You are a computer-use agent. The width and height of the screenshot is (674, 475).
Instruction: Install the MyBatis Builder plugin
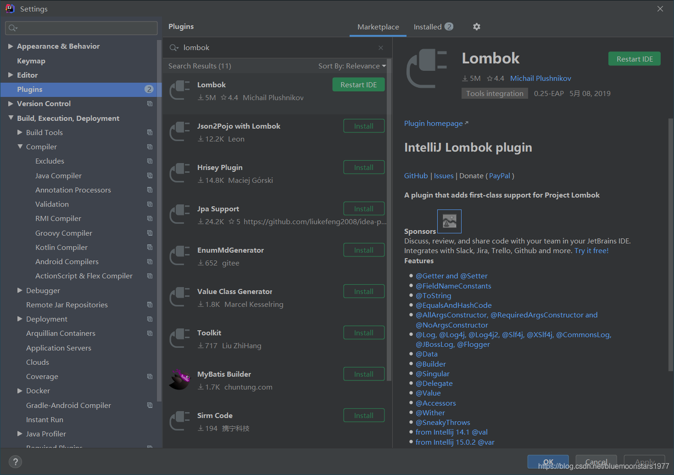[x=364, y=374]
